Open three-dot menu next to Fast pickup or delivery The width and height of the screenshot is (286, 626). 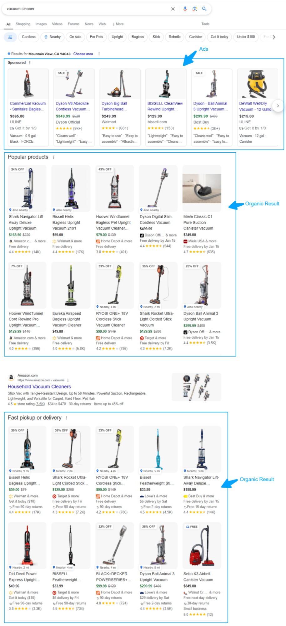click(67, 418)
